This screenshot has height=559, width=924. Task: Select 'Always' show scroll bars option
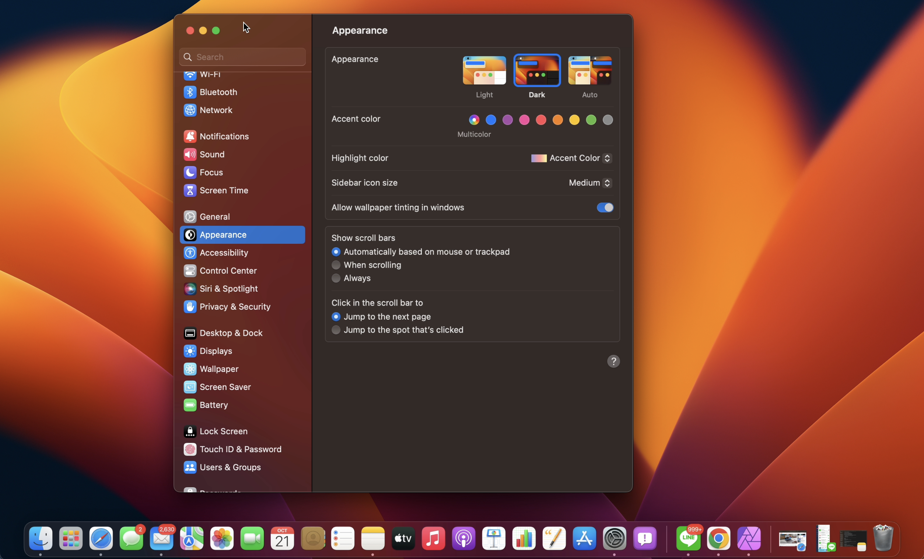336,278
